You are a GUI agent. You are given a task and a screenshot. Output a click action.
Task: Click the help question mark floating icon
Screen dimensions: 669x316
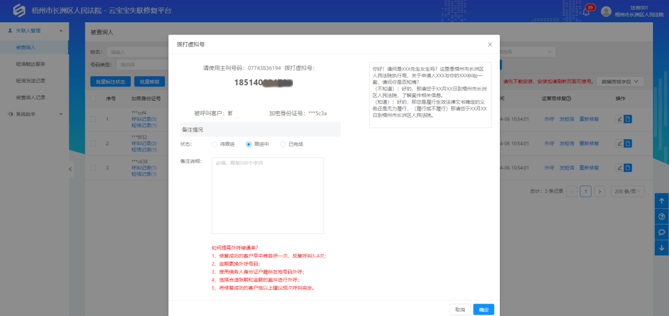pos(662,217)
